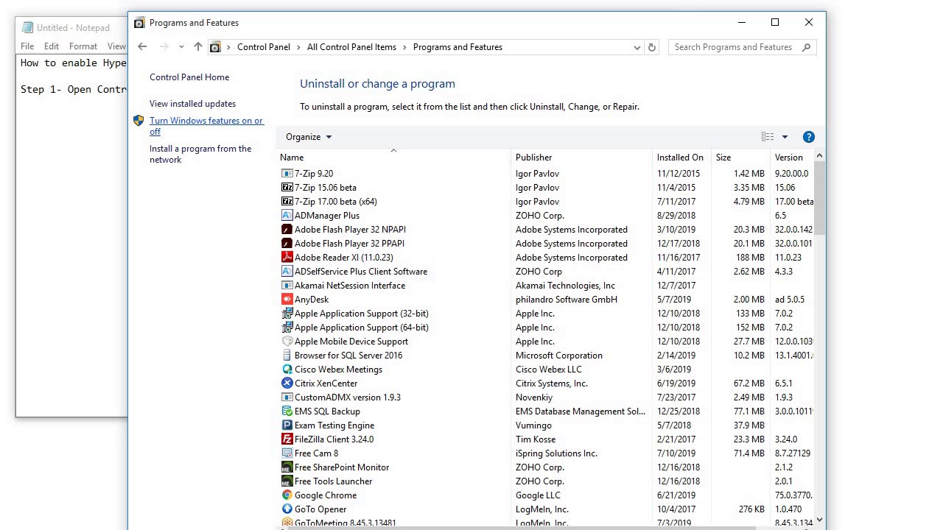Click the Adobe Reader XI icon
943x530 pixels.
pyautogui.click(x=287, y=258)
